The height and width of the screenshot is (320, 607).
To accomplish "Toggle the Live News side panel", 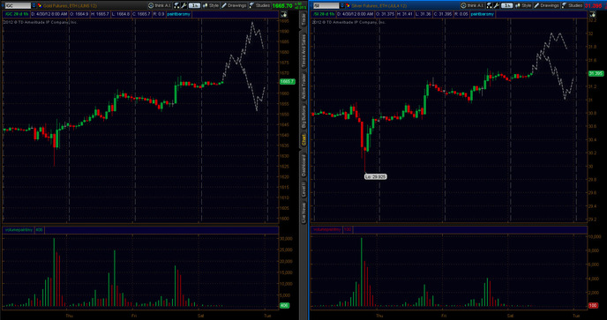I will [303, 212].
